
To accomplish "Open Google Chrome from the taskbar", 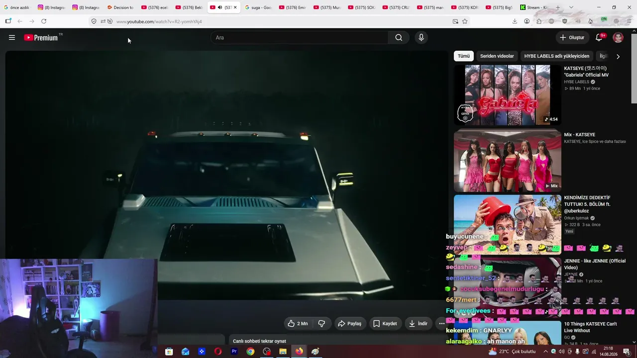I will 250,352.
